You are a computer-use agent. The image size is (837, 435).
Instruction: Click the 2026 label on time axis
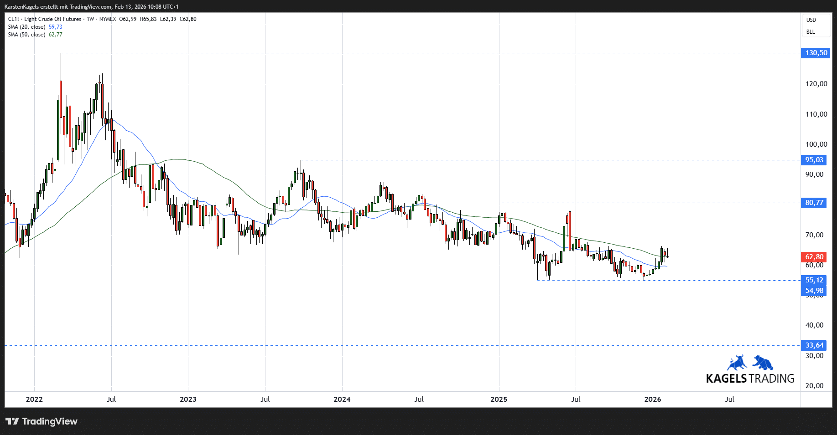(x=652, y=399)
